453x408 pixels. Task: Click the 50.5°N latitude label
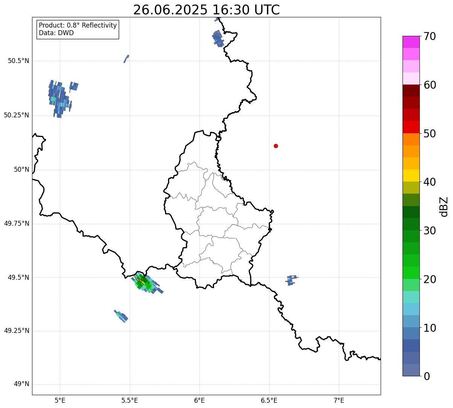click(18, 61)
